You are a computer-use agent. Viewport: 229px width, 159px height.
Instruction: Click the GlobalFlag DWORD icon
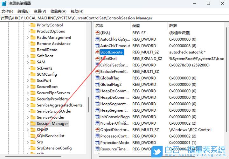[97, 78]
